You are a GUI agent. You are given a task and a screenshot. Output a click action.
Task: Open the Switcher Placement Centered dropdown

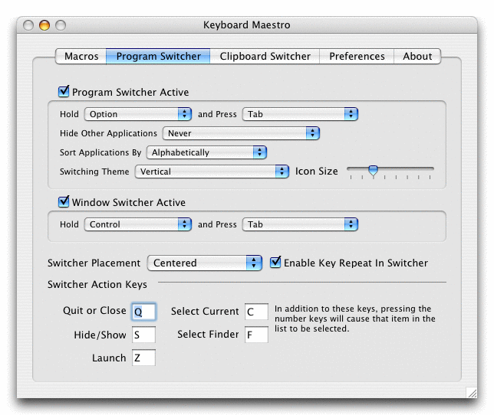point(205,263)
